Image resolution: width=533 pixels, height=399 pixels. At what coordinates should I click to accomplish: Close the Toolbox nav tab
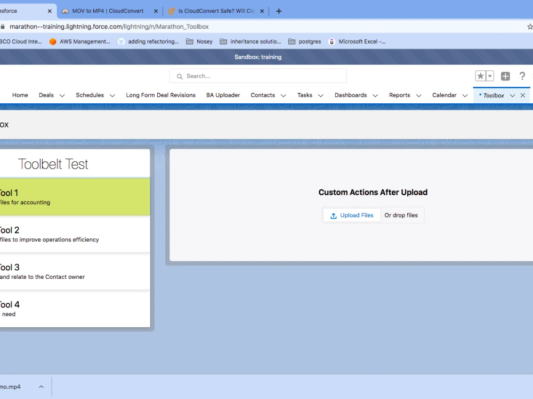[523, 95]
